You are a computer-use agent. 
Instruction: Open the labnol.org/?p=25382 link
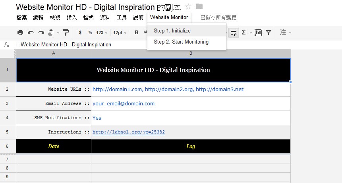pyautogui.click(x=129, y=132)
